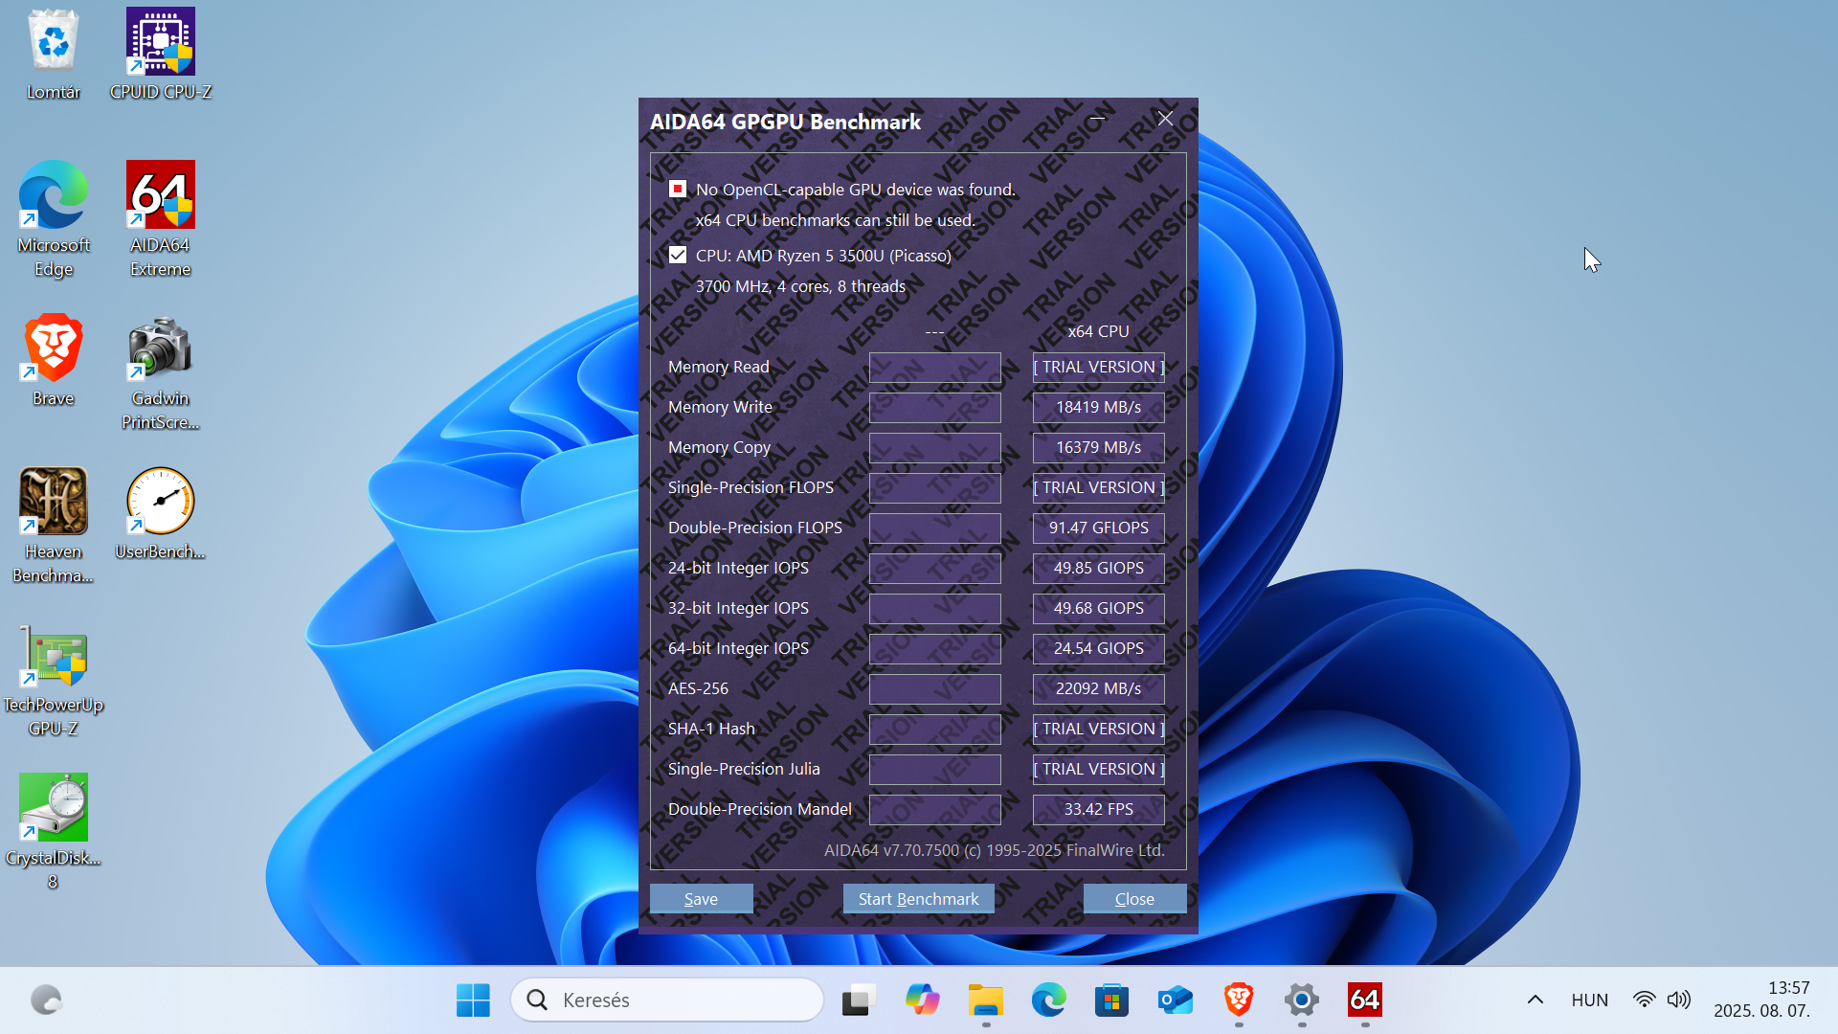The height and width of the screenshot is (1034, 1838).
Task: Expand the hidden system tray icons chevron
Action: pyautogui.click(x=1535, y=1000)
